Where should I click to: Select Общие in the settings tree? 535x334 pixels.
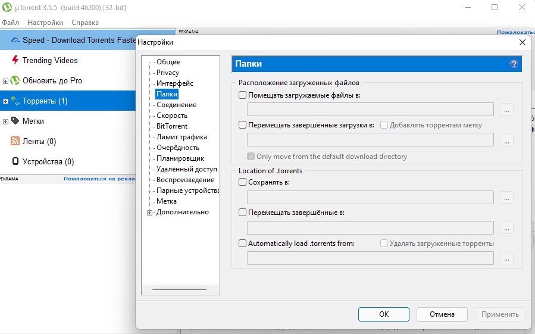pos(168,62)
